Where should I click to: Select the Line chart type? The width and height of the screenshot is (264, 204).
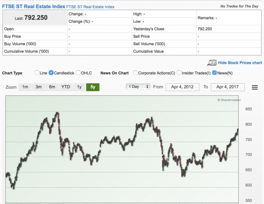37,73
